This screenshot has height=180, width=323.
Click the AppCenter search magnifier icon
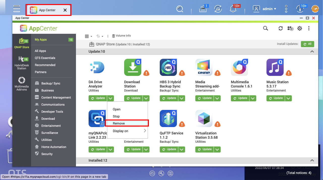[265, 28]
